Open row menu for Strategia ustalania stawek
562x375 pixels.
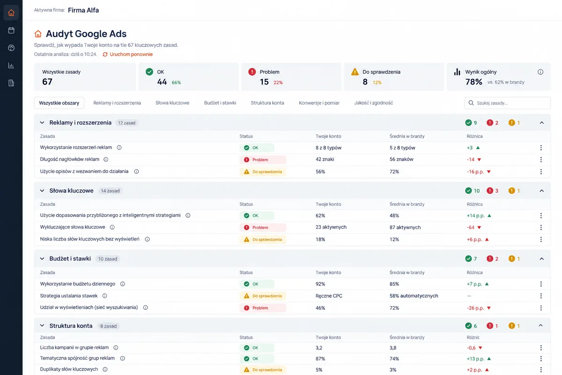tap(541, 296)
